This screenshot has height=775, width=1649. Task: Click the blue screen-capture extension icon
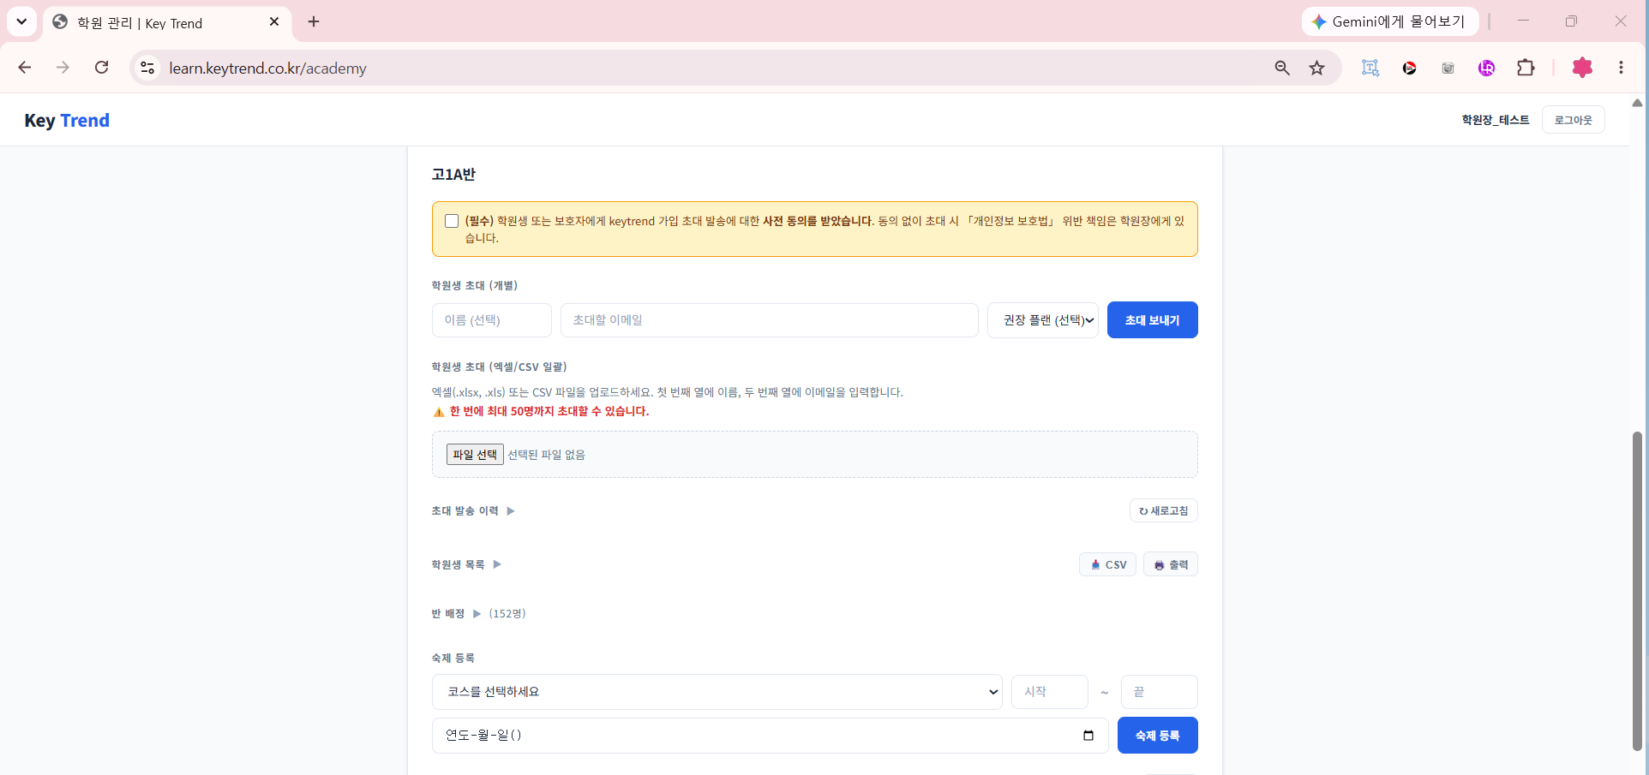(x=1370, y=68)
